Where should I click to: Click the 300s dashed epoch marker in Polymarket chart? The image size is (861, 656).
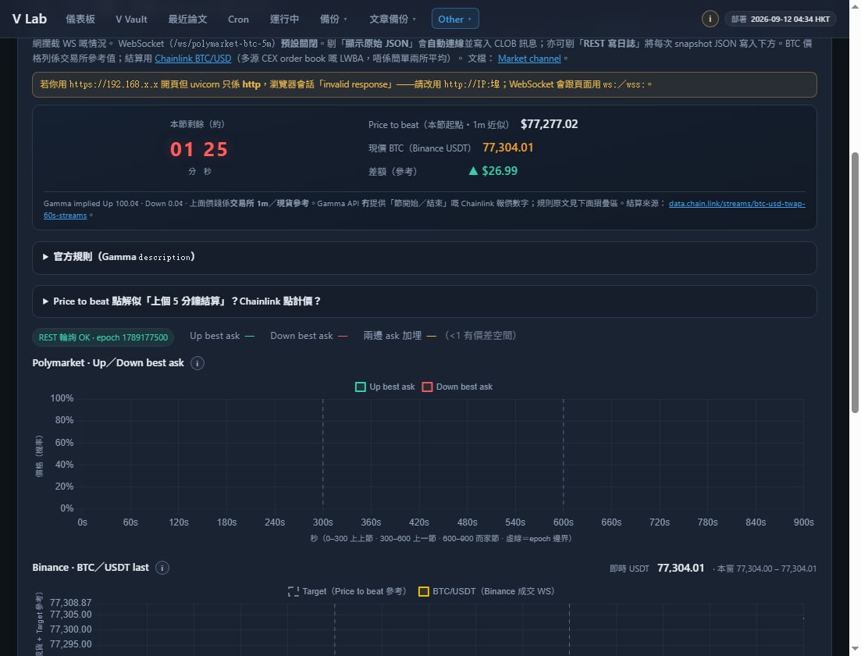(323, 454)
